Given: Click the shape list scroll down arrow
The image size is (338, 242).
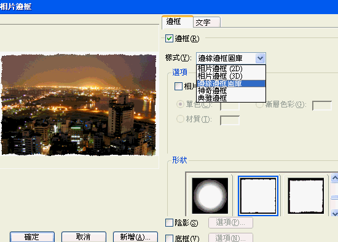Looking at the screenshot, I should tap(334, 213).
